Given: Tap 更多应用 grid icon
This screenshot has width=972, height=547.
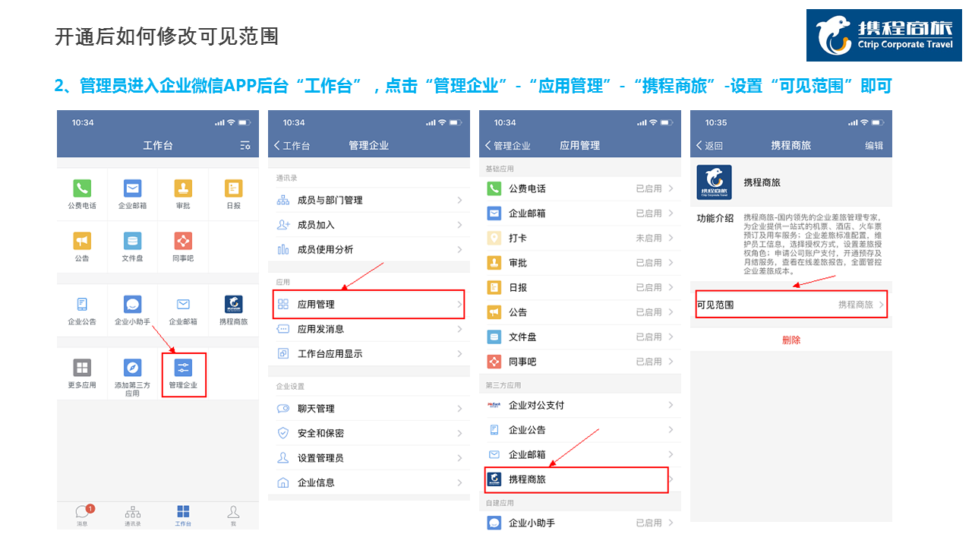Looking at the screenshot, I should (x=82, y=368).
